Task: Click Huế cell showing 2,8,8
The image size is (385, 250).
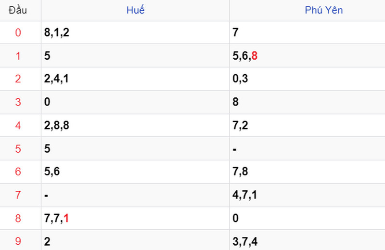Action: pos(135,125)
